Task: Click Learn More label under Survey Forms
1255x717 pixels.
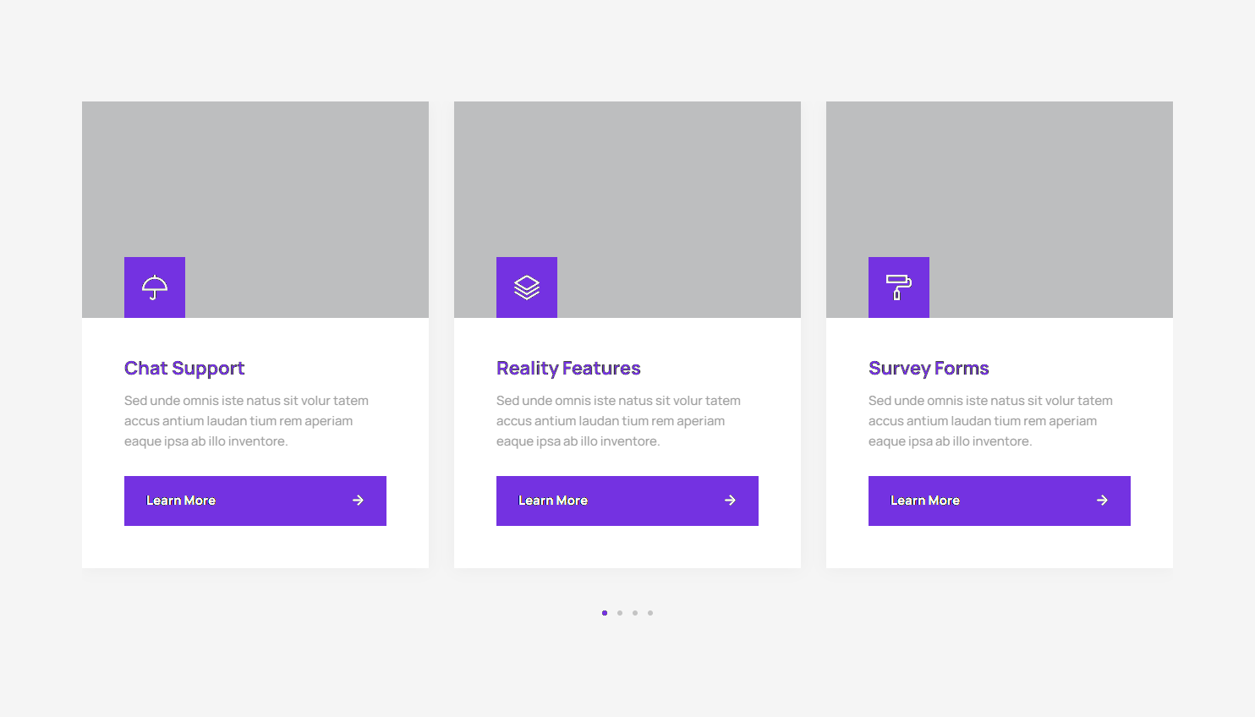Action: [925, 501]
